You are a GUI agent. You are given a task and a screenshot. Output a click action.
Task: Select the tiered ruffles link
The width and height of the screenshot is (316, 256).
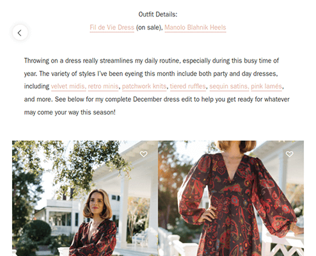(188, 86)
